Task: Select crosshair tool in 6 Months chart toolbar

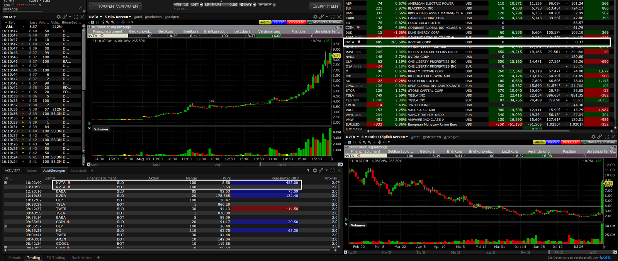Action: [x=375, y=142]
